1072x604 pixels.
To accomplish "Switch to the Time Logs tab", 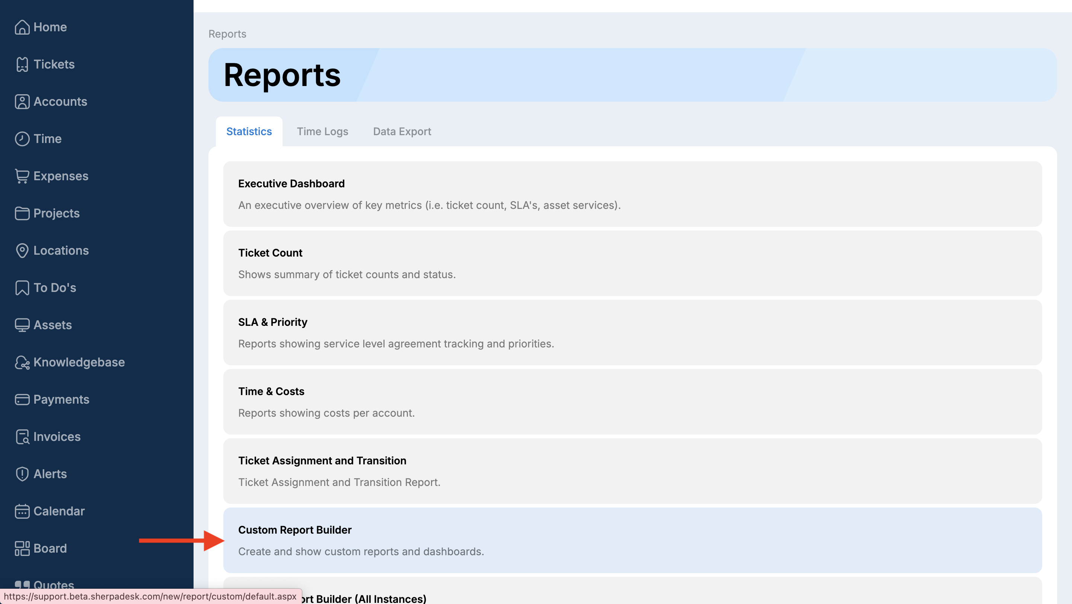I will click(x=322, y=131).
